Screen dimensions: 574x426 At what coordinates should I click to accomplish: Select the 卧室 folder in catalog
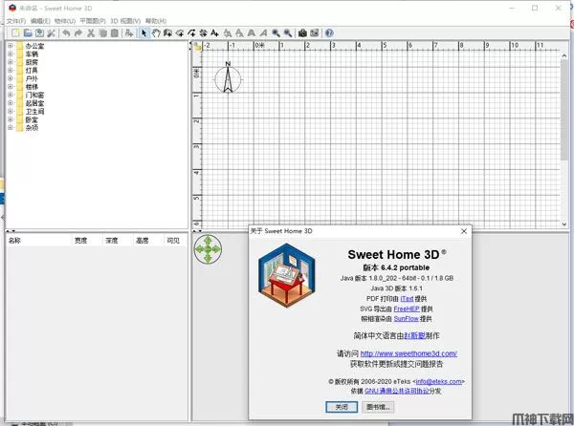[x=32, y=119]
